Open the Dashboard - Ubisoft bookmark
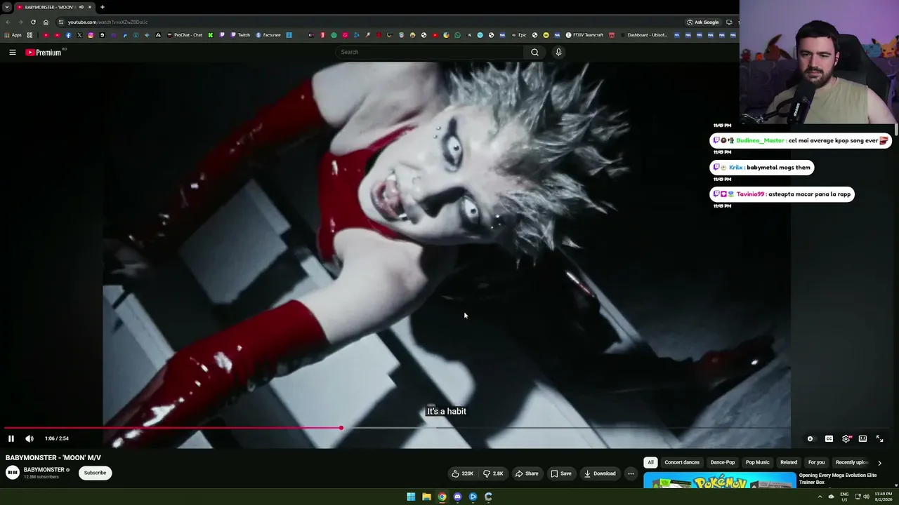The height and width of the screenshot is (505, 899). point(644,35)
